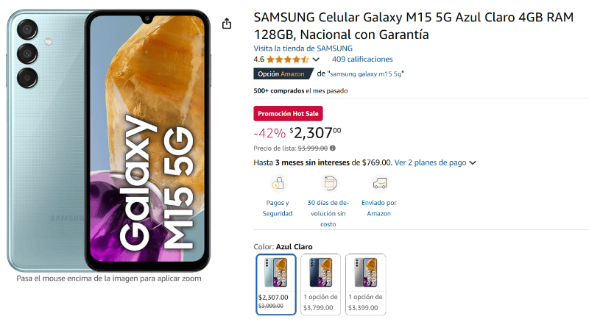Click the share icon beside the product image

click(x=227, y=24)
